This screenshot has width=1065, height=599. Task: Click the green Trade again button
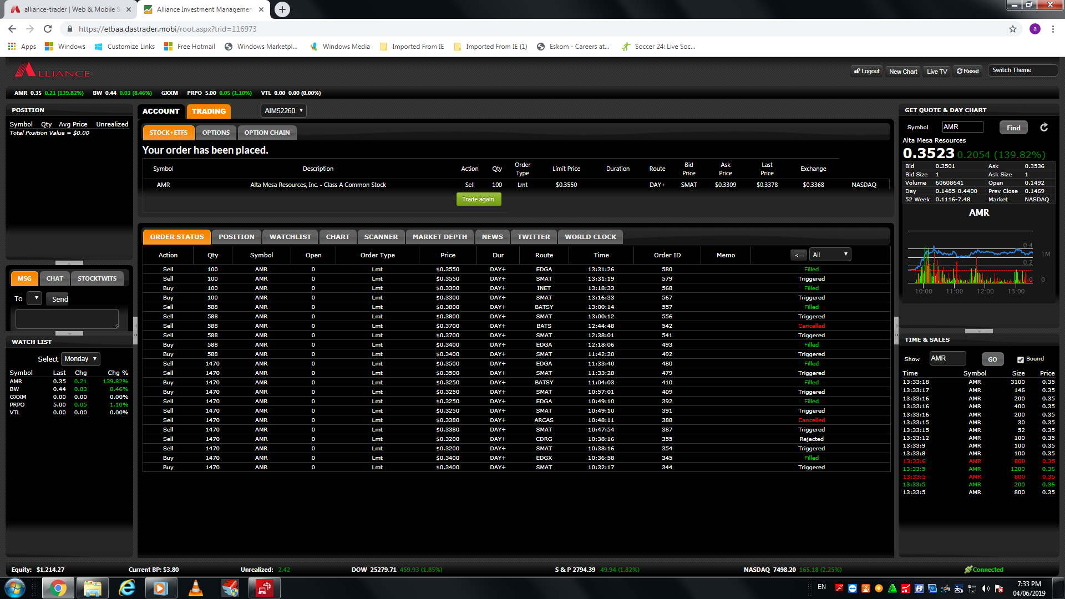[478, 199]
